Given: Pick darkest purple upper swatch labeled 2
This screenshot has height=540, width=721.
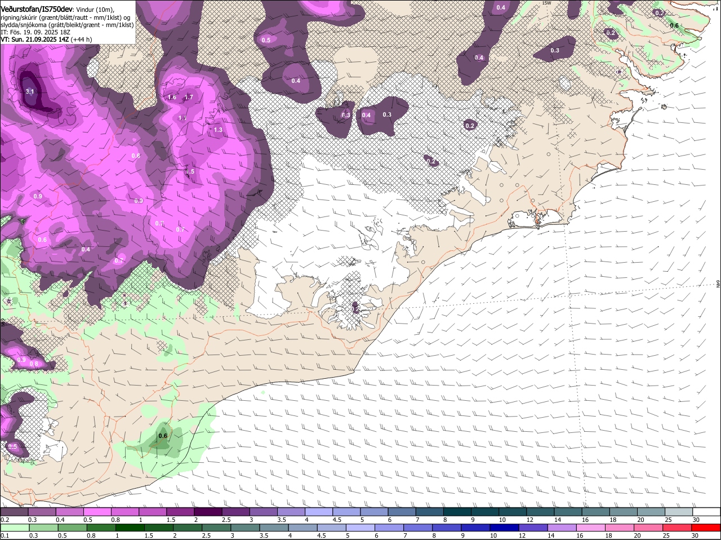Looking at the screenshot, I should click(x=208, y=512).
